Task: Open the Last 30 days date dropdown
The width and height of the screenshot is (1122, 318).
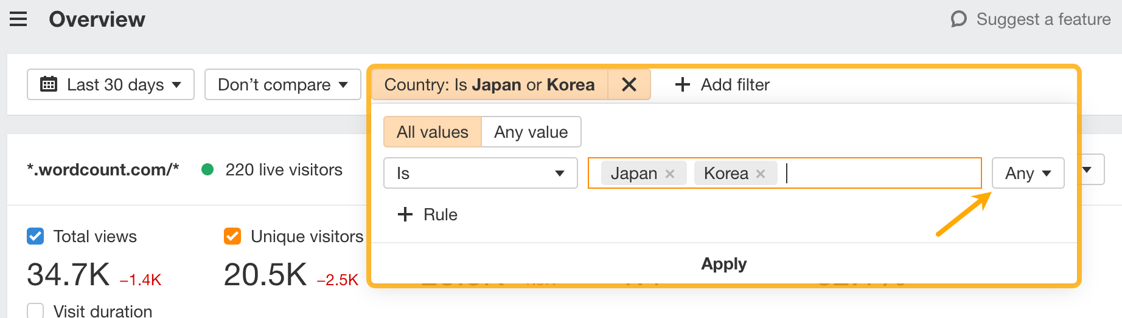Action: tap(111, 84)
